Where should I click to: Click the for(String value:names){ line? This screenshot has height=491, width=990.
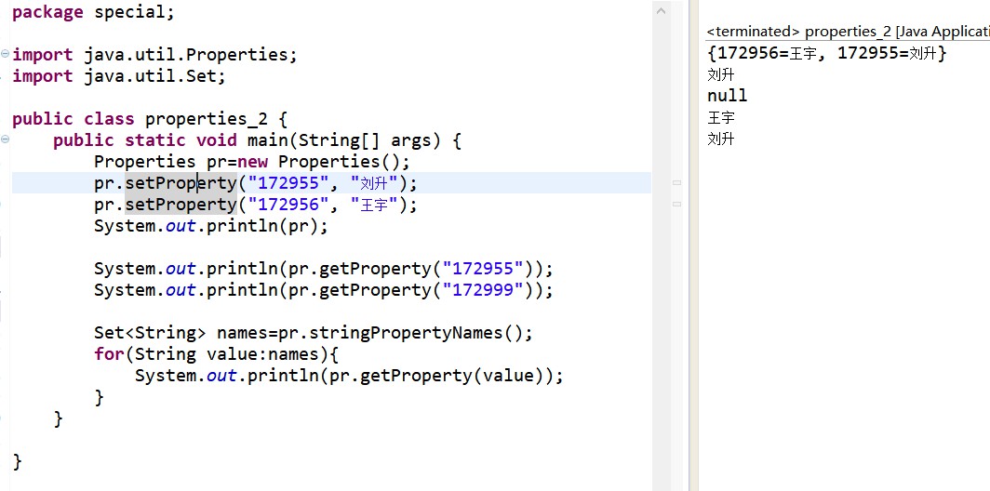pyautogui.click(x=216, y=354)
